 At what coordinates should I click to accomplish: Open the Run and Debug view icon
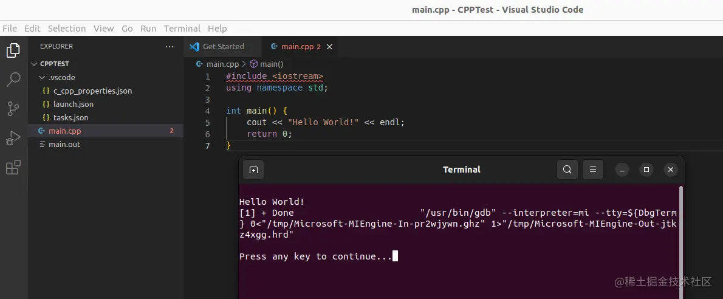(x=13, y=138)
